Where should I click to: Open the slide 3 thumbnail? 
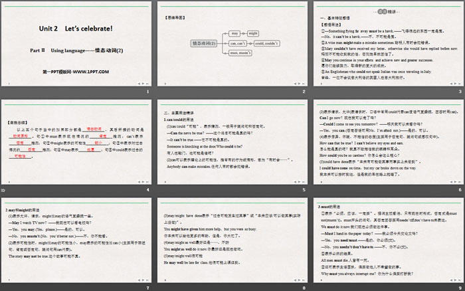point(389,45)
